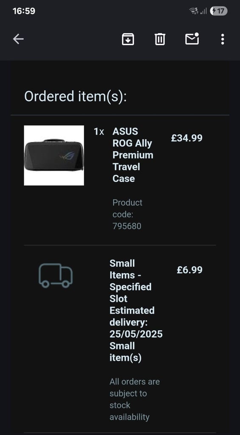Tap the battery indicator showing 17
The image size is (240, 435).
219,11
